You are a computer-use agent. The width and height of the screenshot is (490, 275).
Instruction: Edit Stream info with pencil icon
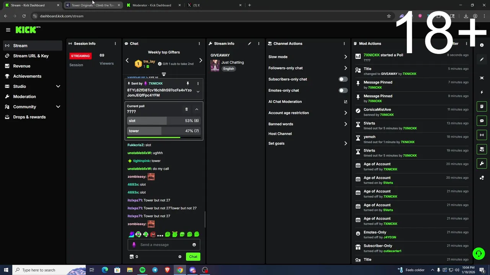point(249,44)
